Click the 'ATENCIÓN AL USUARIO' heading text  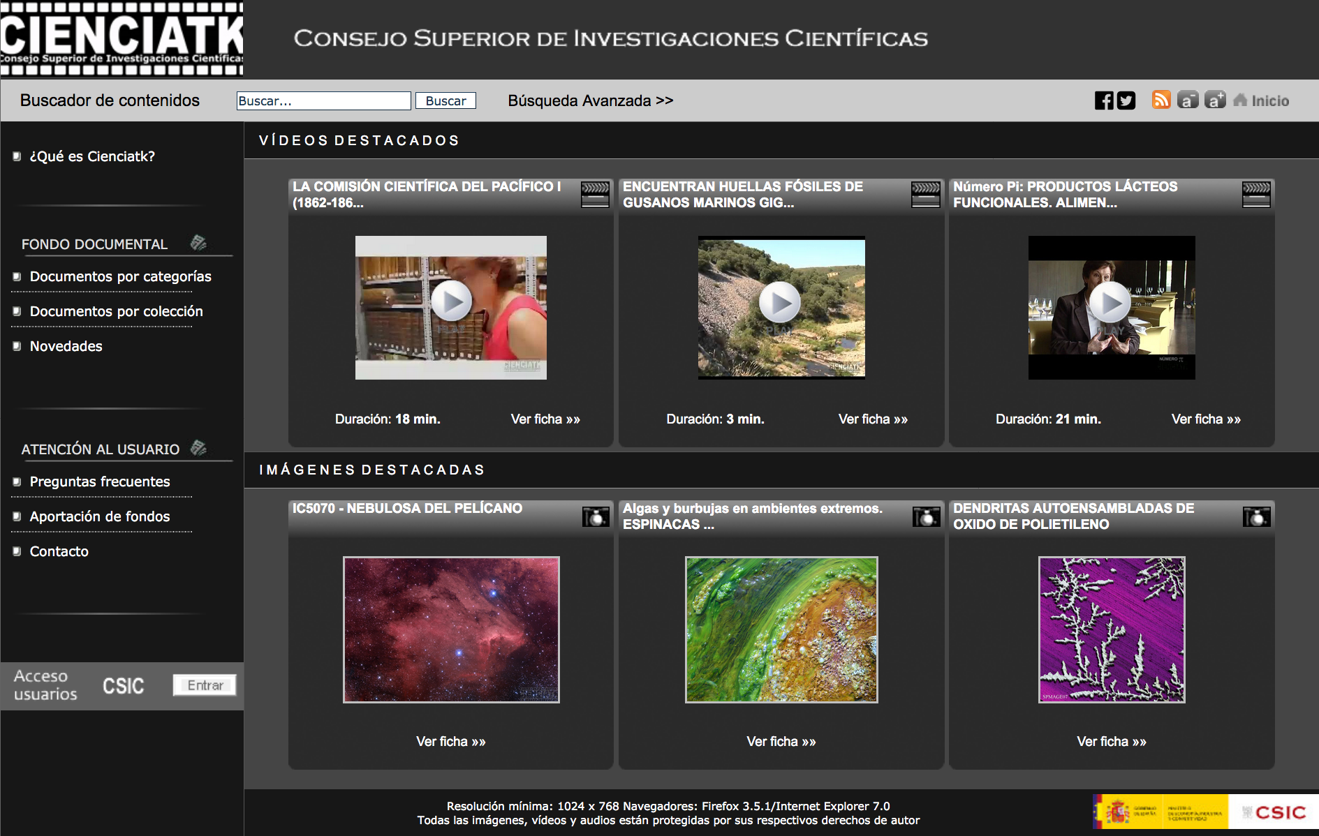101,449
